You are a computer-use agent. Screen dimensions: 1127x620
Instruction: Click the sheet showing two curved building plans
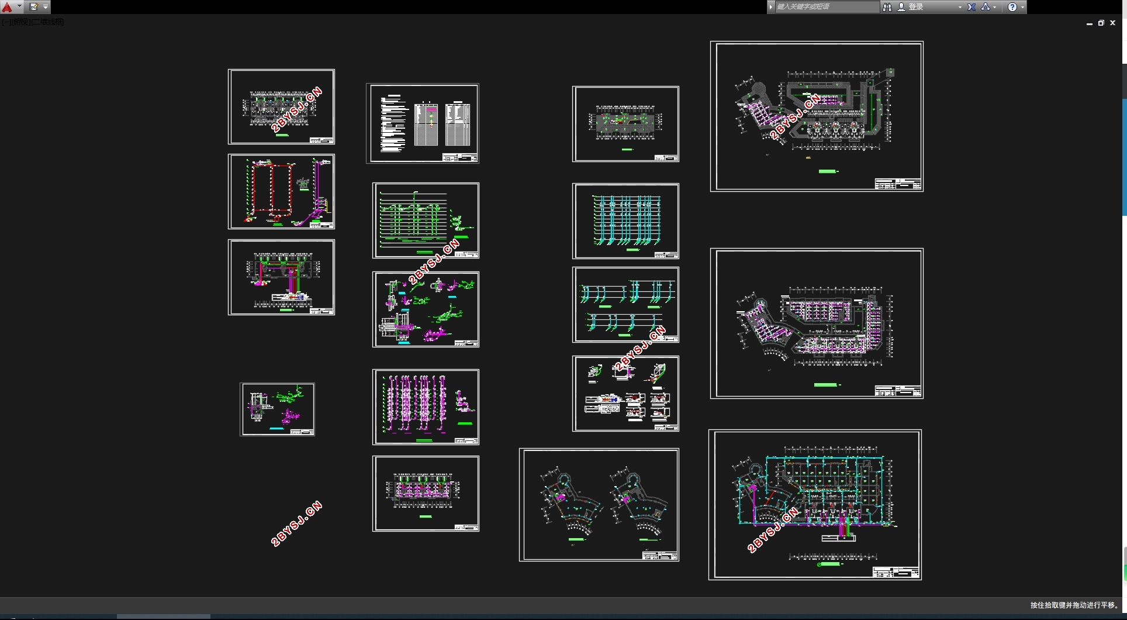599,505
